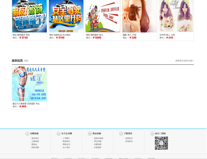
Task: Open the blue car driving school banner image
Action: point(30,16)
